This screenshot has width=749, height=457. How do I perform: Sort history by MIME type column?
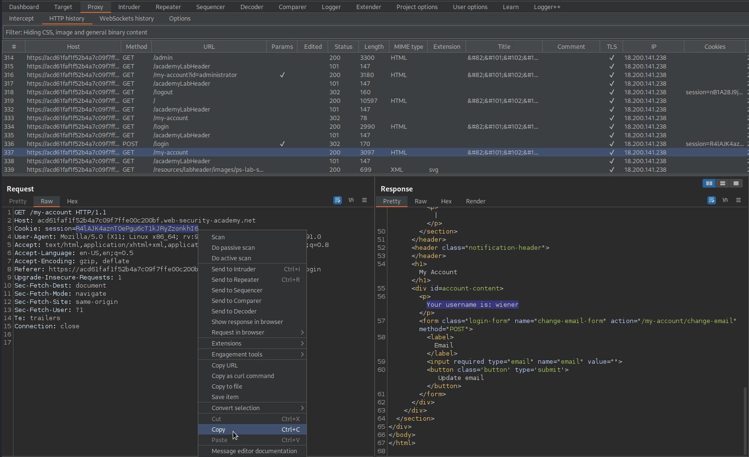[409, 46]
